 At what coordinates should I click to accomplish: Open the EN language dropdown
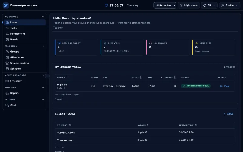click(x=209, y=5)
